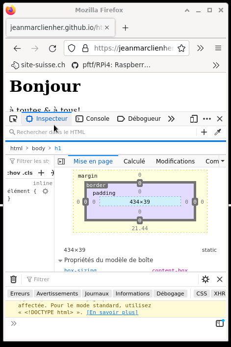The image size is (231, 347).
Task: Expand the sidebar tabs overflow dropdown
Action: tap(223, 161)
